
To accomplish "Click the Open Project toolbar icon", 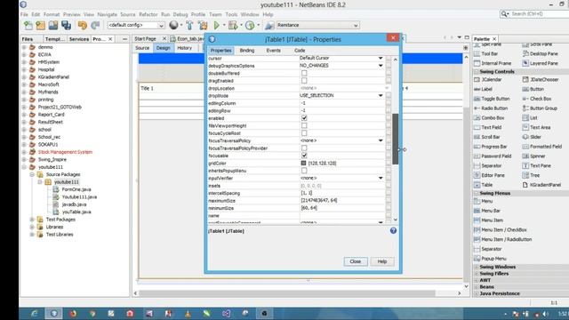I will pos(53,25).
